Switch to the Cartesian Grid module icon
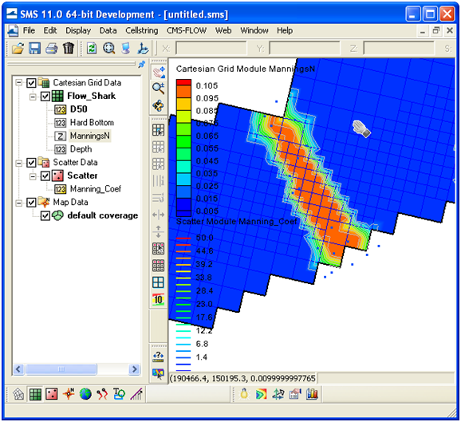The image size is (461, 422). (x=35, y=394)
